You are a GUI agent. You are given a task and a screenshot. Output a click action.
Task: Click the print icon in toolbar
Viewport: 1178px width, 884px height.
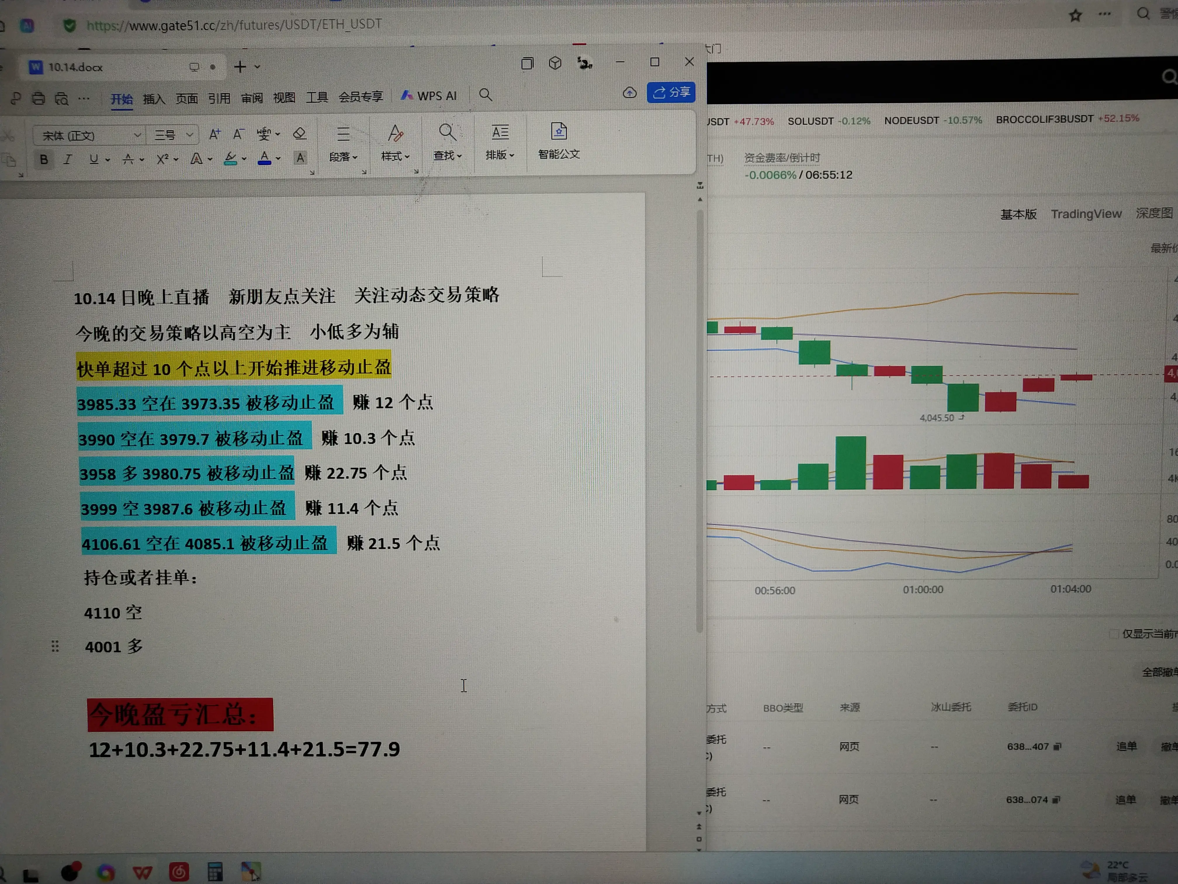click(x=38, y=99)
